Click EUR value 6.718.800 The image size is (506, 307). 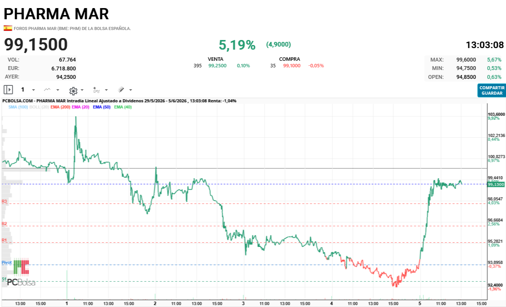[x=64, y=68]
